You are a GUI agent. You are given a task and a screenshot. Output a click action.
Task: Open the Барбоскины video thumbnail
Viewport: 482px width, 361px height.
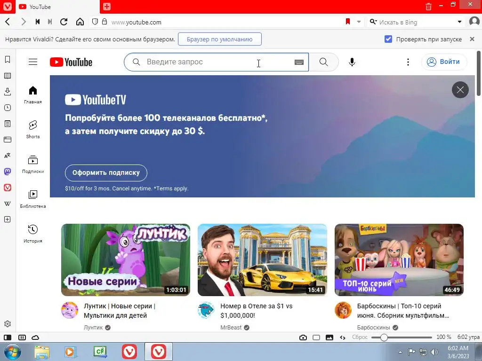tap(399, 259)
